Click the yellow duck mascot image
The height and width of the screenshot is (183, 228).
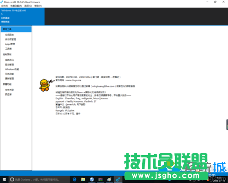44,85
